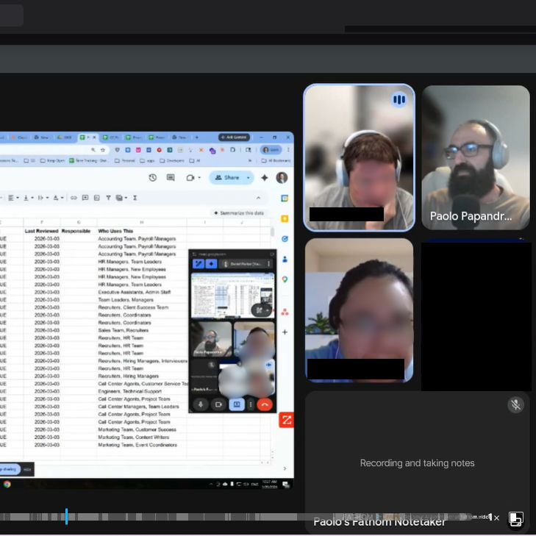This screenshot has height=536, width=536.
Task: Click the zoom magnifier icon in address bar
Action: (x=93, y=150)
